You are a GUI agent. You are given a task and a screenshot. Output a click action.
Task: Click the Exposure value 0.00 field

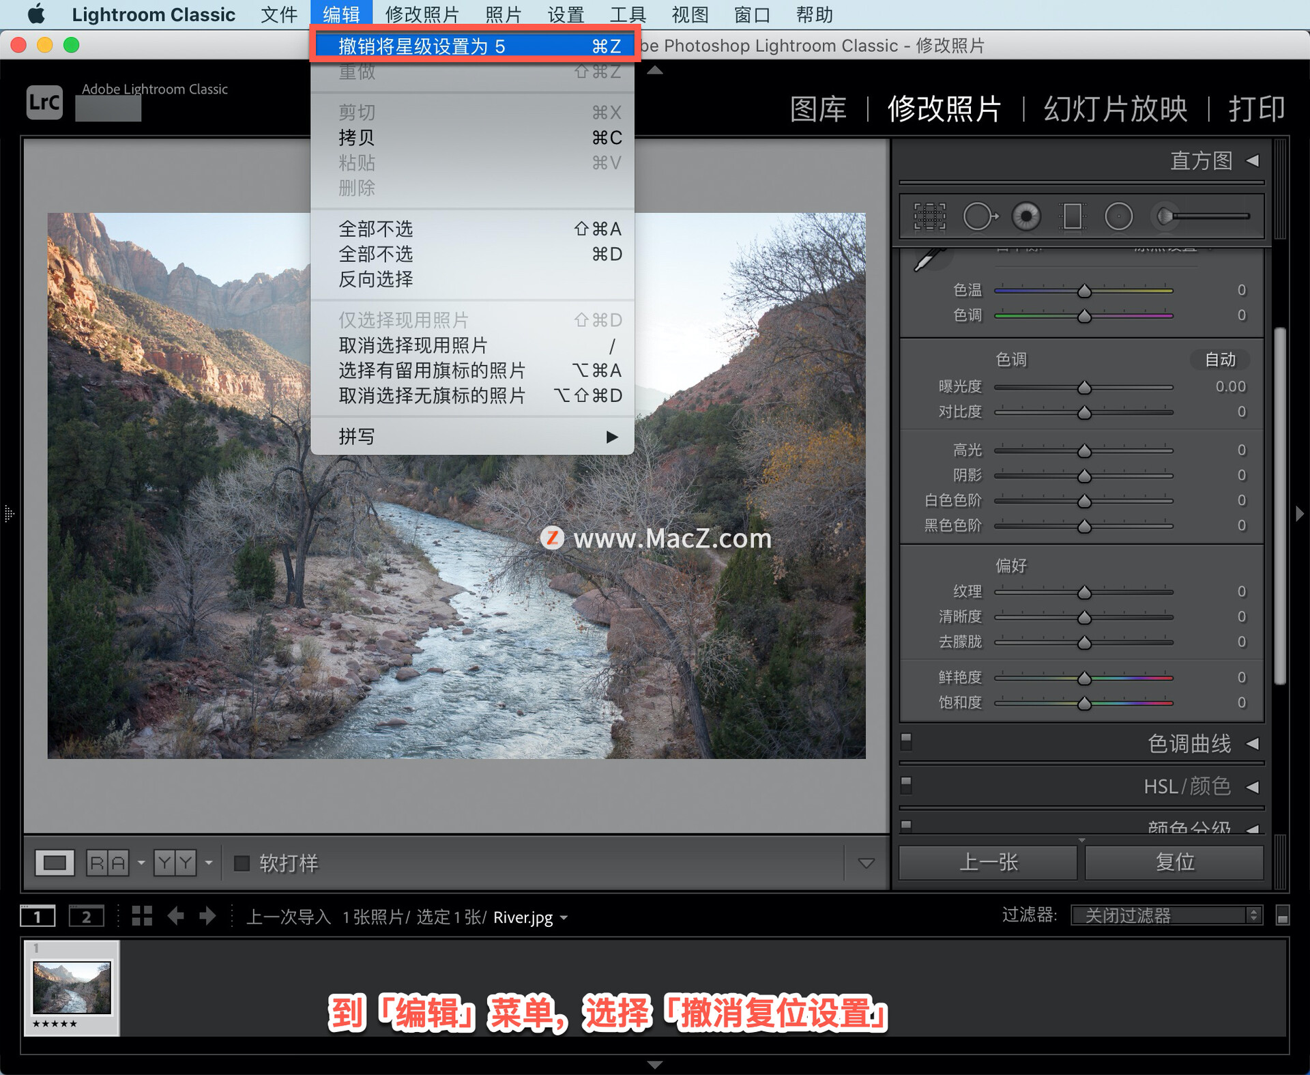[x=1230, y=387]
